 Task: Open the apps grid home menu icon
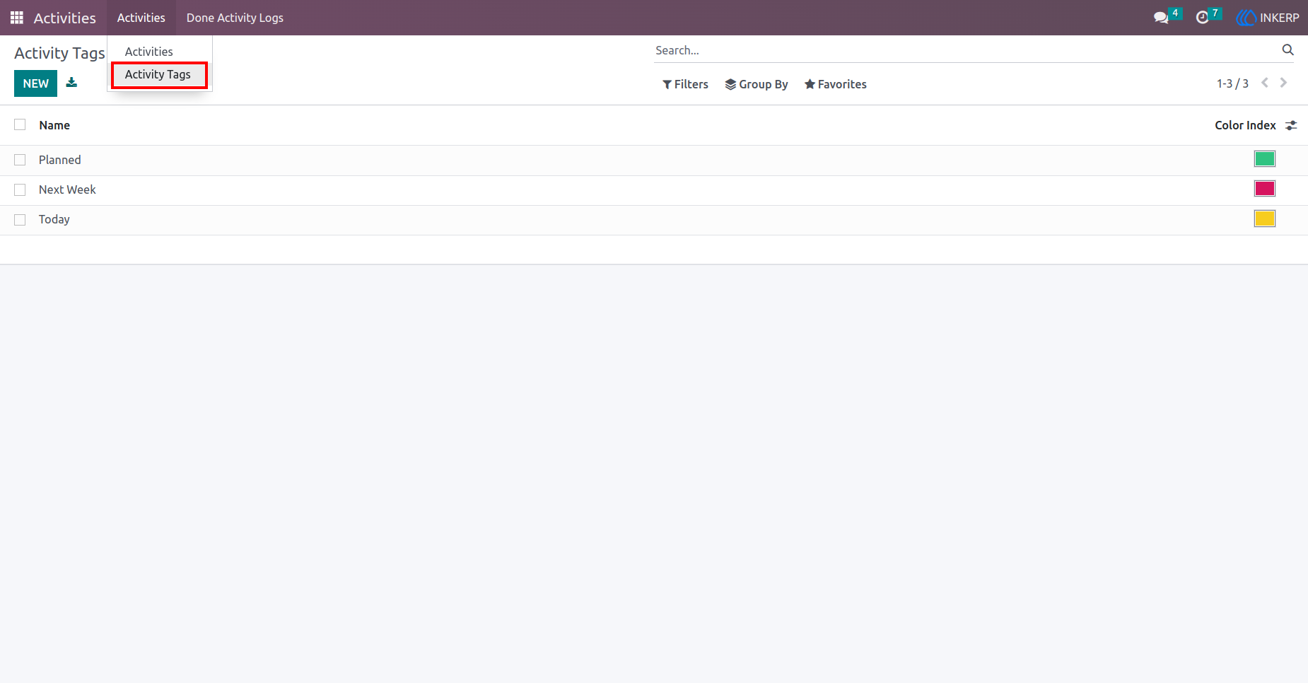click(x=17, y=18)
